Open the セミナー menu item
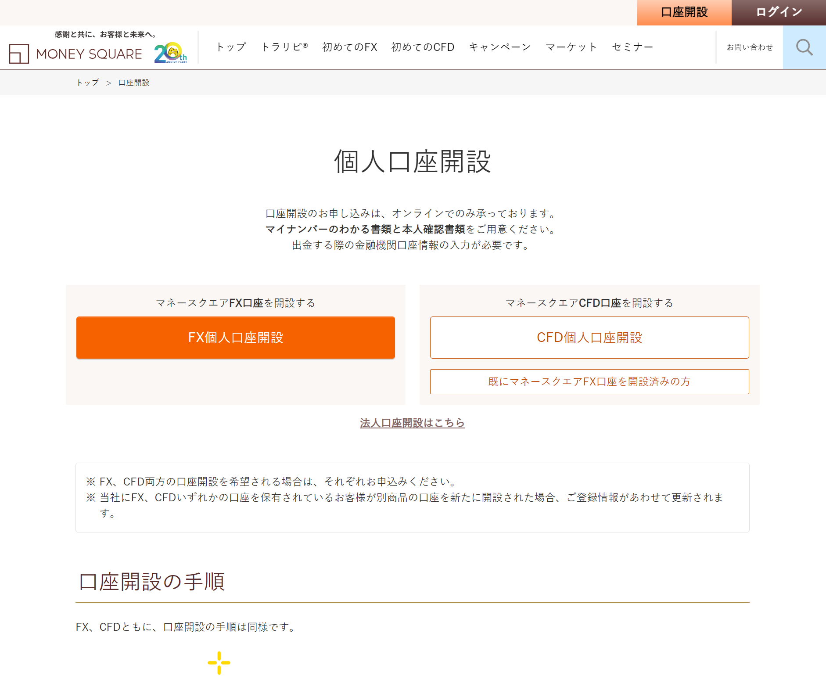This screenshot has width=826, height=676. (632, 47)
